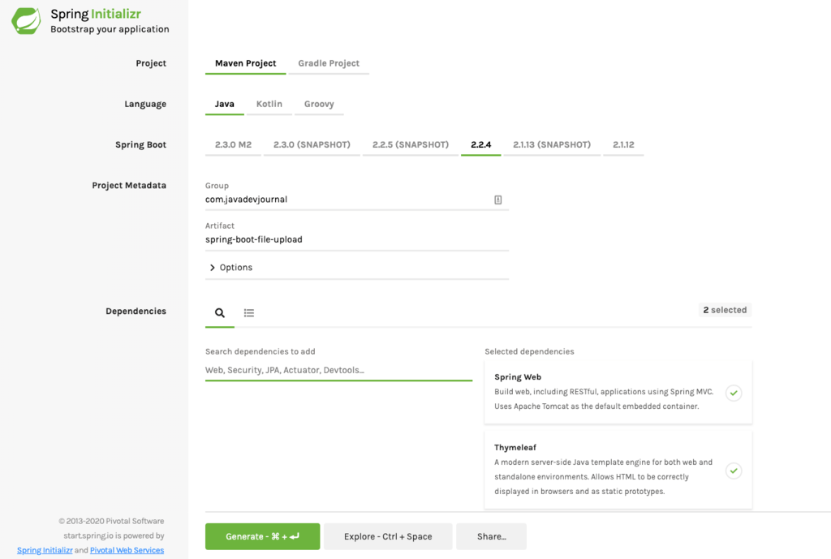The height and width of the screenshot is (559, 831).
Task: Select Kotlin as the language
Action: pyautogui.click(x=269, y=104)
